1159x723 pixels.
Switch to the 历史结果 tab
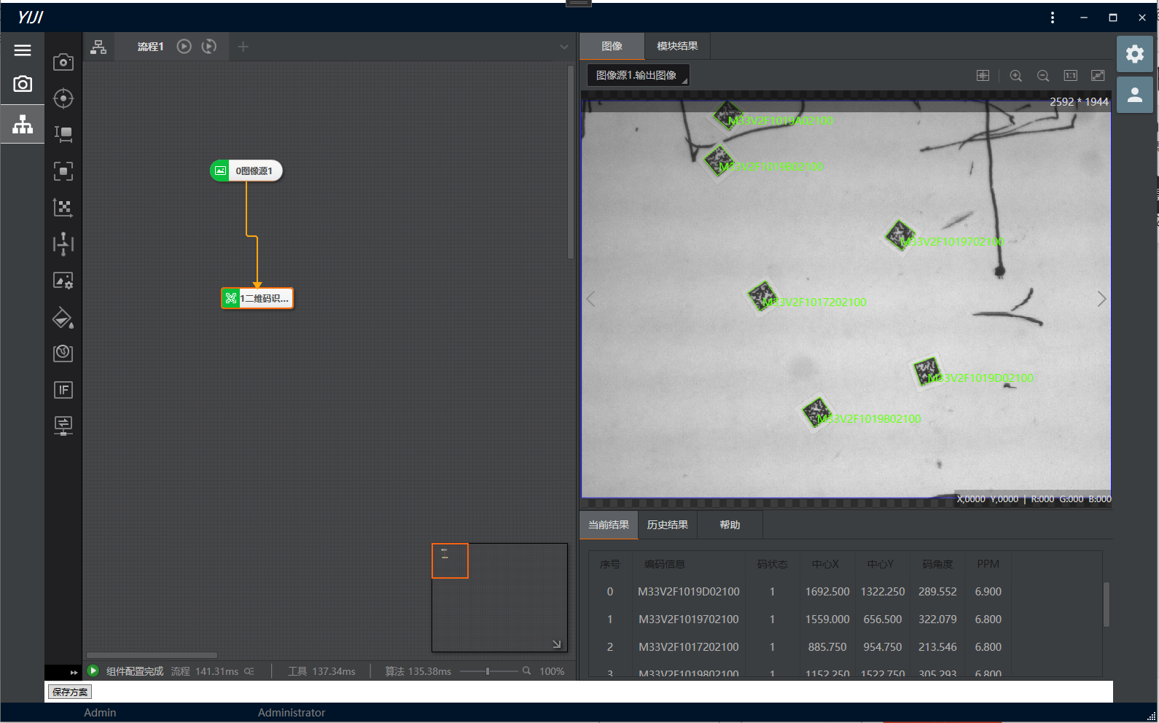point(668,525)
